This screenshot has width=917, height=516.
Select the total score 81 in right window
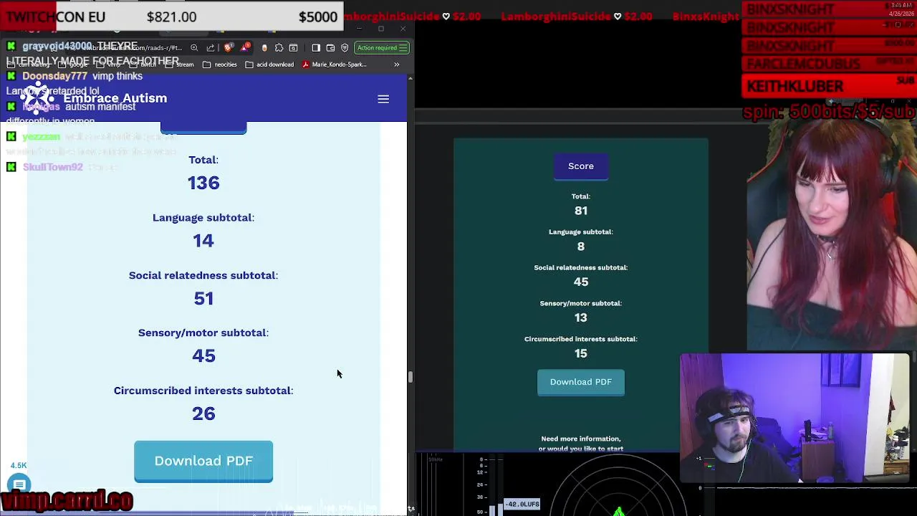pyautogui.click(x=581, y=211)
